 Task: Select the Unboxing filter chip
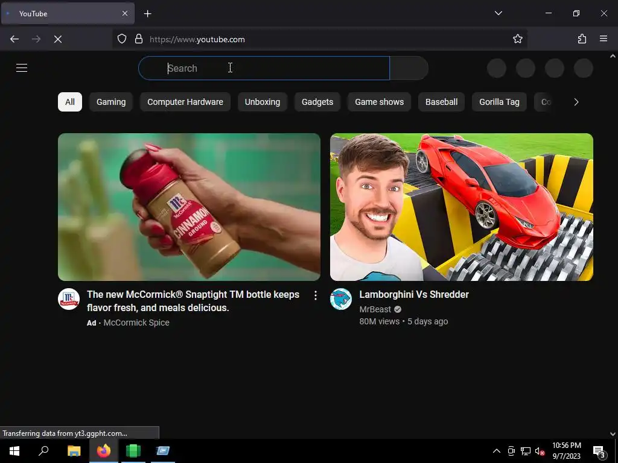click(x=263, y=102)
